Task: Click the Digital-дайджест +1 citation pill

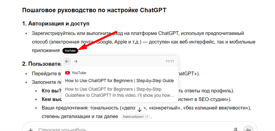Action: click(135, 117)
